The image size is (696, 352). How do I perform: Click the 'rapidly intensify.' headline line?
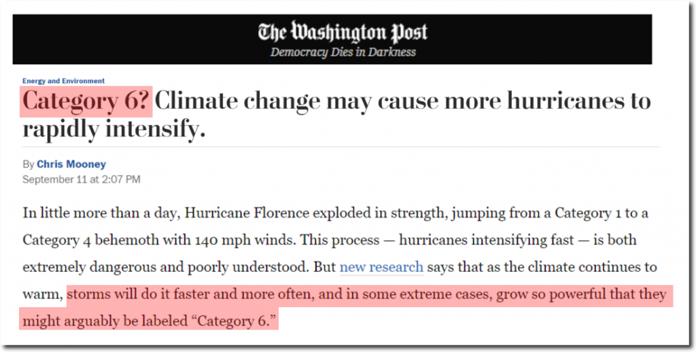(x=114, y=129)
